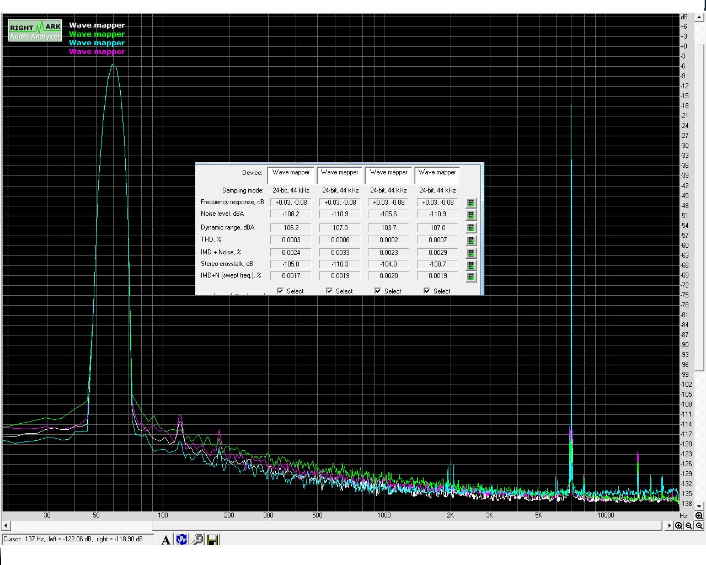Show the THD graph via its icon
This screenshot has width=706, height=565.
pyautogui.click(x=471, y=241)
